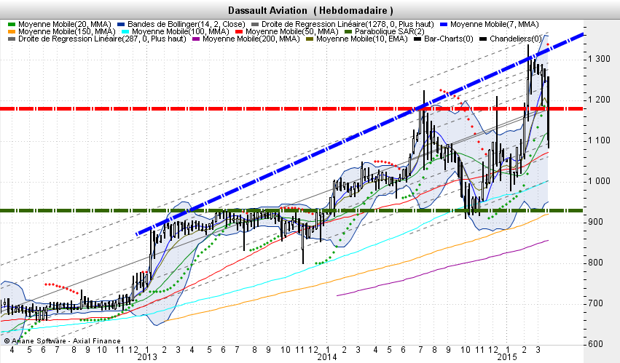
Task: Click the thick blue dashed rising trendline
Action: (360, 135)
